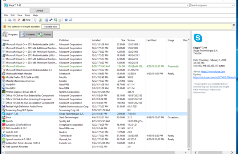Viewport: 238px width, 154px height.
Task: Click the Cut scissors toolbar icon
Action: (x=5, y=20)
